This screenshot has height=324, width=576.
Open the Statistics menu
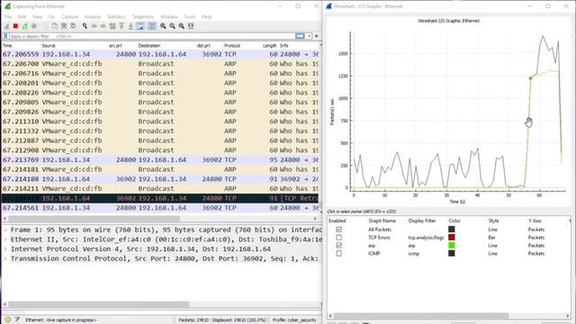[116, 17]
